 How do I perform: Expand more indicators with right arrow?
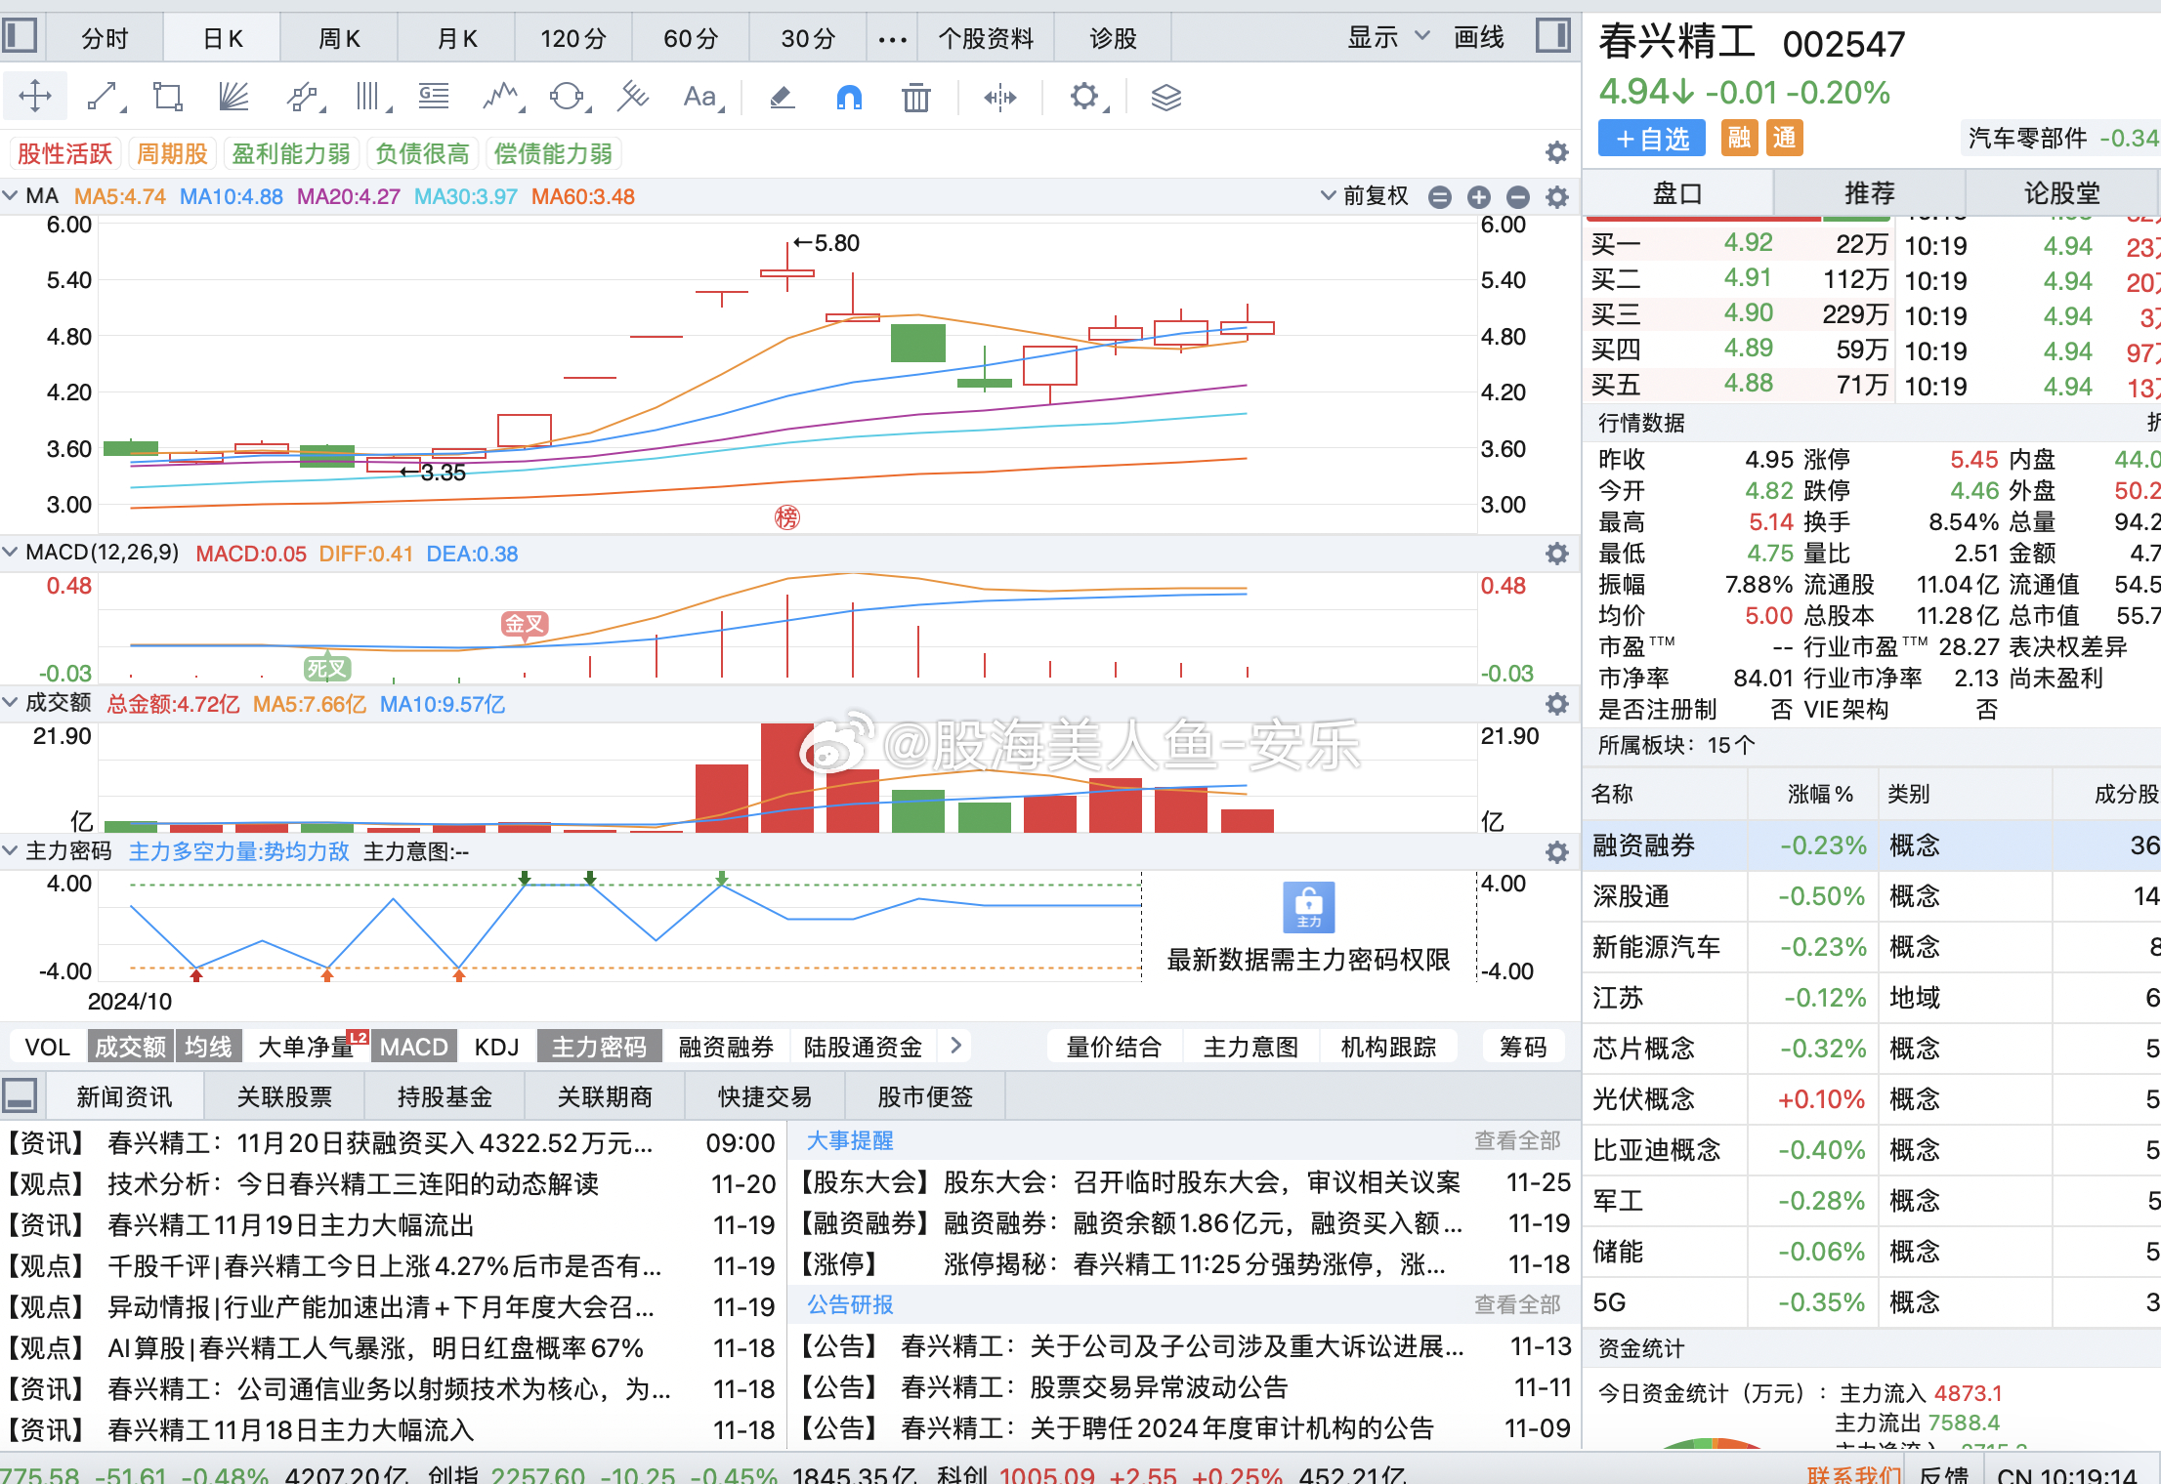point(956,1046)
